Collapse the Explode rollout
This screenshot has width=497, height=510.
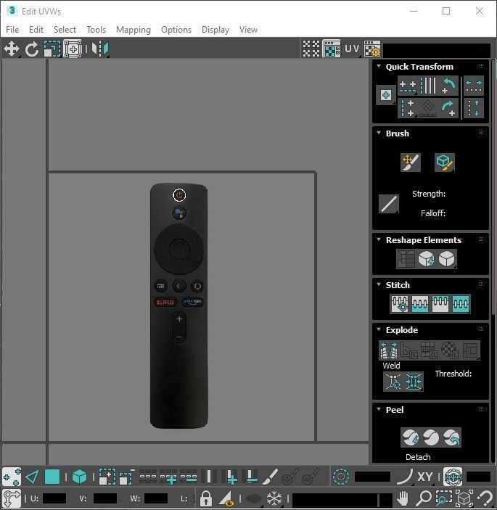coord(379,329)
